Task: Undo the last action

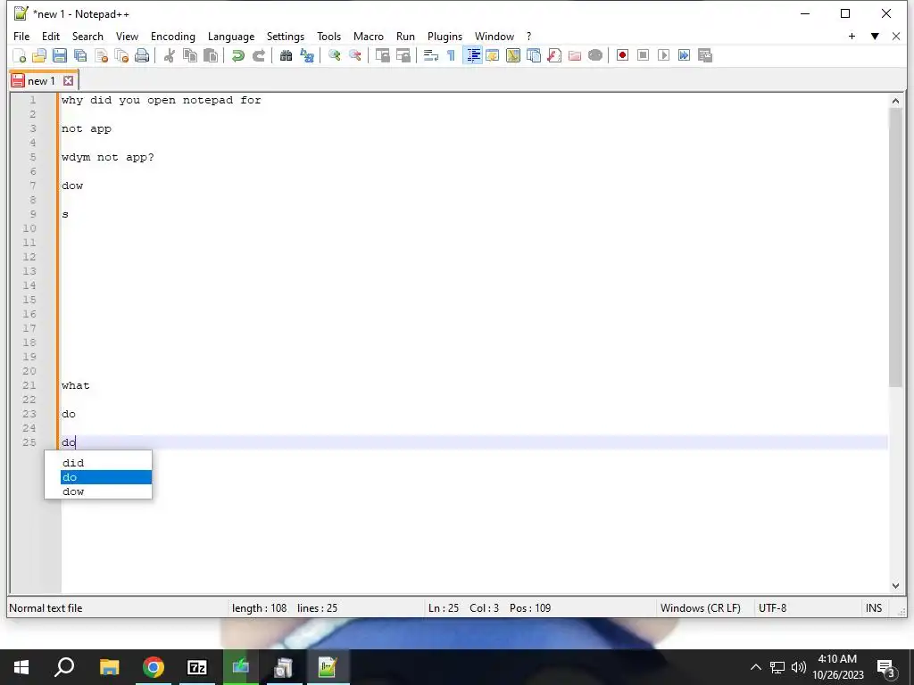Action: pyautogui.click(x=237, y=55)
